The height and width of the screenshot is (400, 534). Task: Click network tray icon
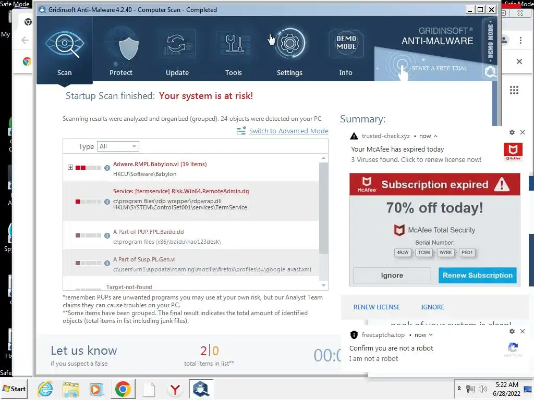click(470, 389)
